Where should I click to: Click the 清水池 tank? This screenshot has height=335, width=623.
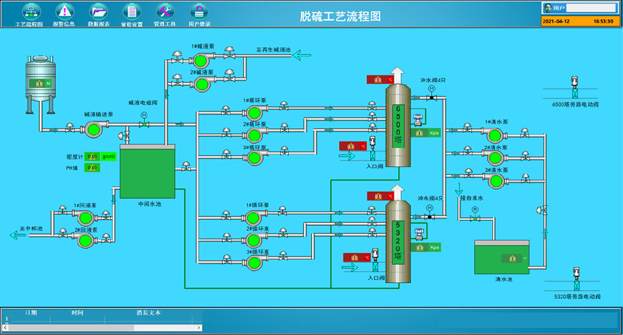502,257
